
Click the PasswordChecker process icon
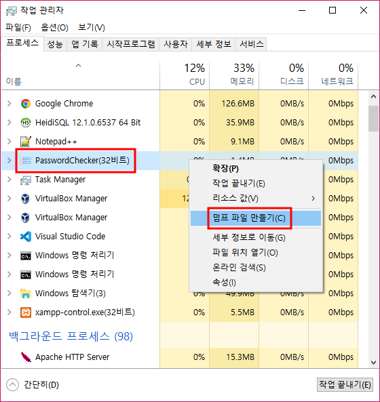tap(25, 161)
